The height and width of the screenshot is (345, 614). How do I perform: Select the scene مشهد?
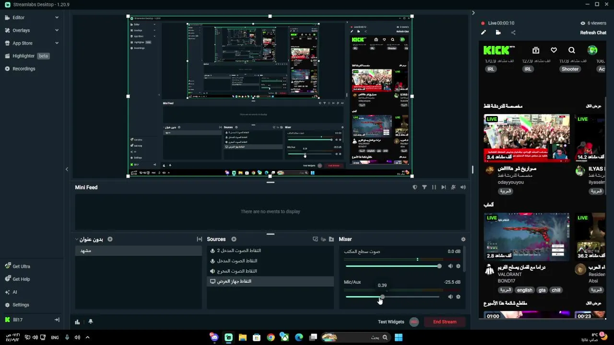pos(138,251)
